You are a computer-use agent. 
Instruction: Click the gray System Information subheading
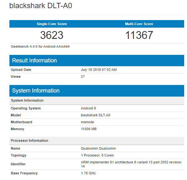[x=27, y=100]
